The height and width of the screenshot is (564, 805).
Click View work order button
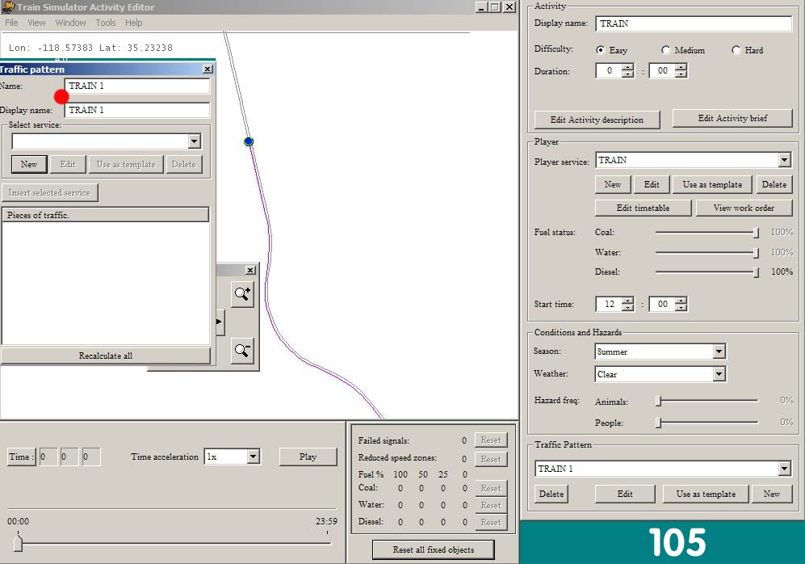(744, 208)
